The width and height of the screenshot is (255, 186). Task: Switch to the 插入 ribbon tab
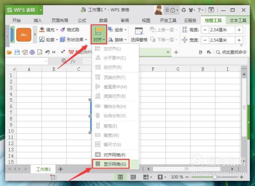tap(38, 21)
